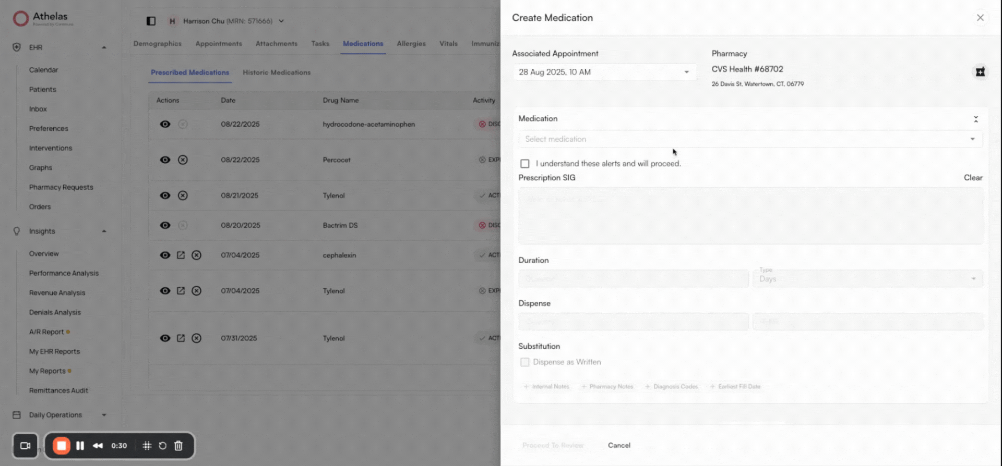The width and height of the screenshot is (1002, 466).
Task: Click the EHR shield icon
Action: click(x=17, y=47)
